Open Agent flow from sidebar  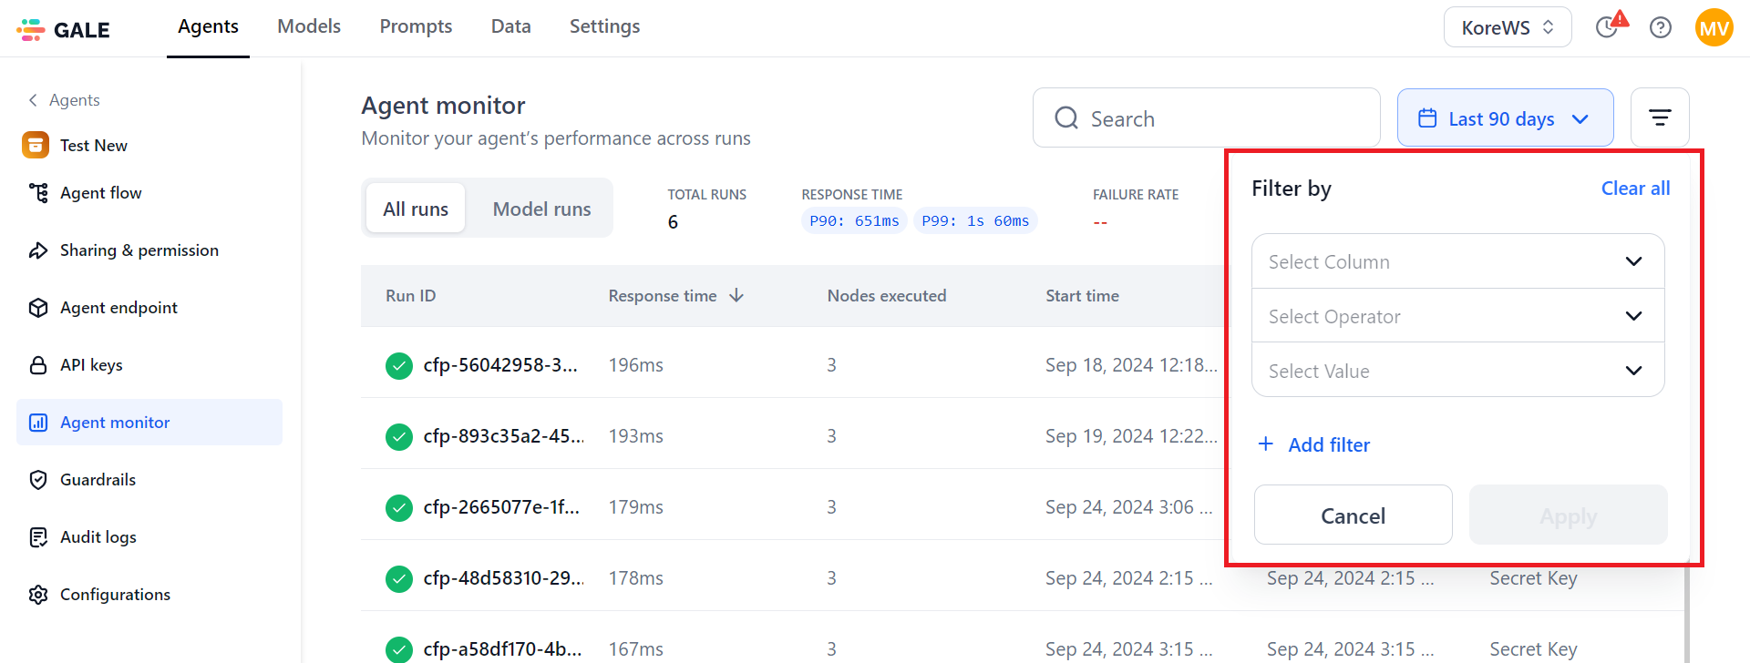pos(100,193)
